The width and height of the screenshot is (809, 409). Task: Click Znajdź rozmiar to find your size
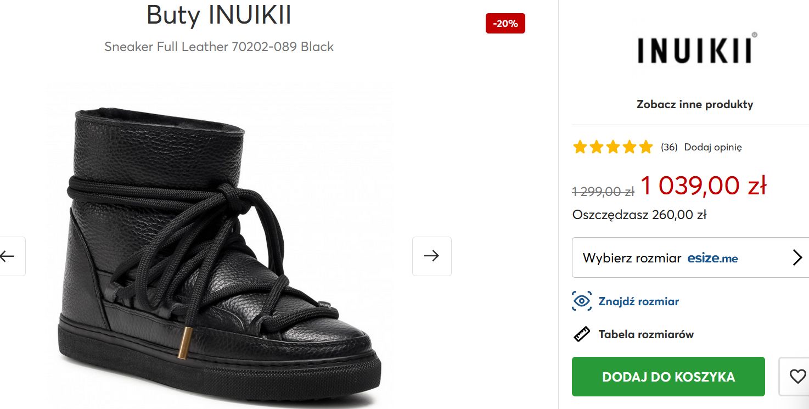(639, 301)
